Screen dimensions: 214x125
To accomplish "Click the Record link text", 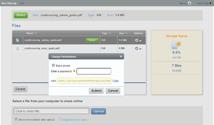I will click(183, 3).
